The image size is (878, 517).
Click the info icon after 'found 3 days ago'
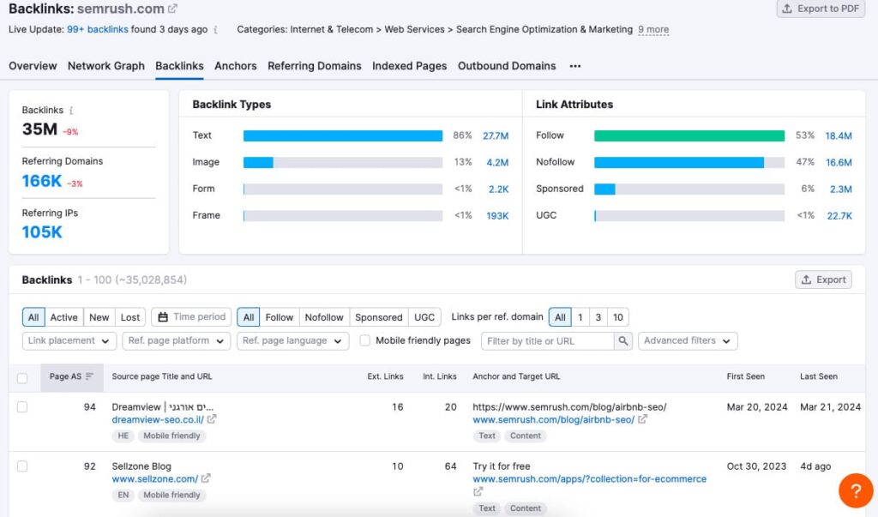(x=215, y=30)
